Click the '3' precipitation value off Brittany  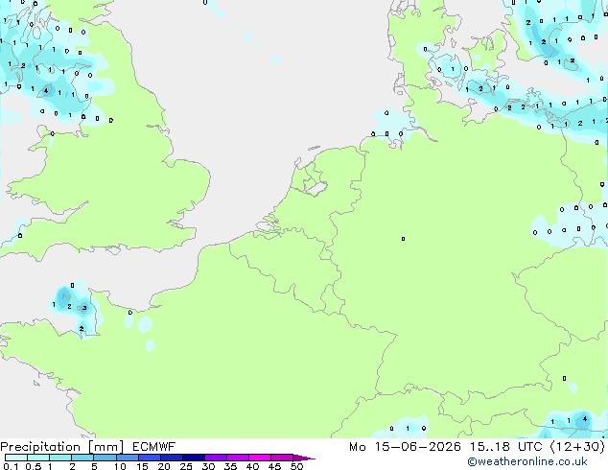point(84,308)
